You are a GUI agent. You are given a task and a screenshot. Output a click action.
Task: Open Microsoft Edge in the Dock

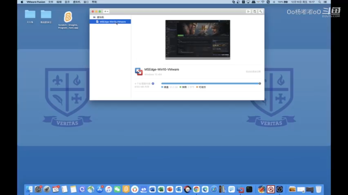click(205, 189)
